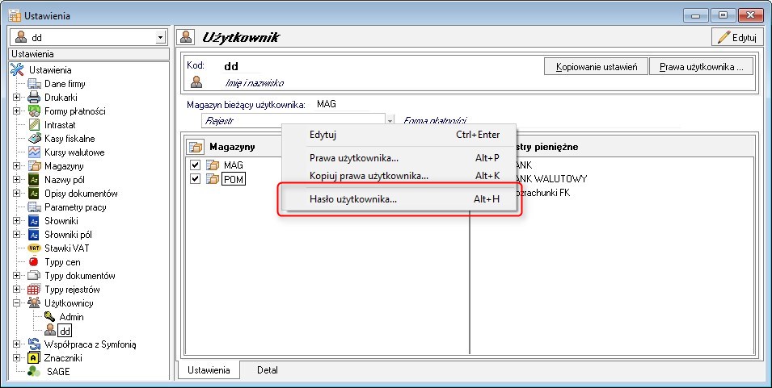
Task: Expand the Współpraca z Symfonią node
Action: (x=17, y=344)
